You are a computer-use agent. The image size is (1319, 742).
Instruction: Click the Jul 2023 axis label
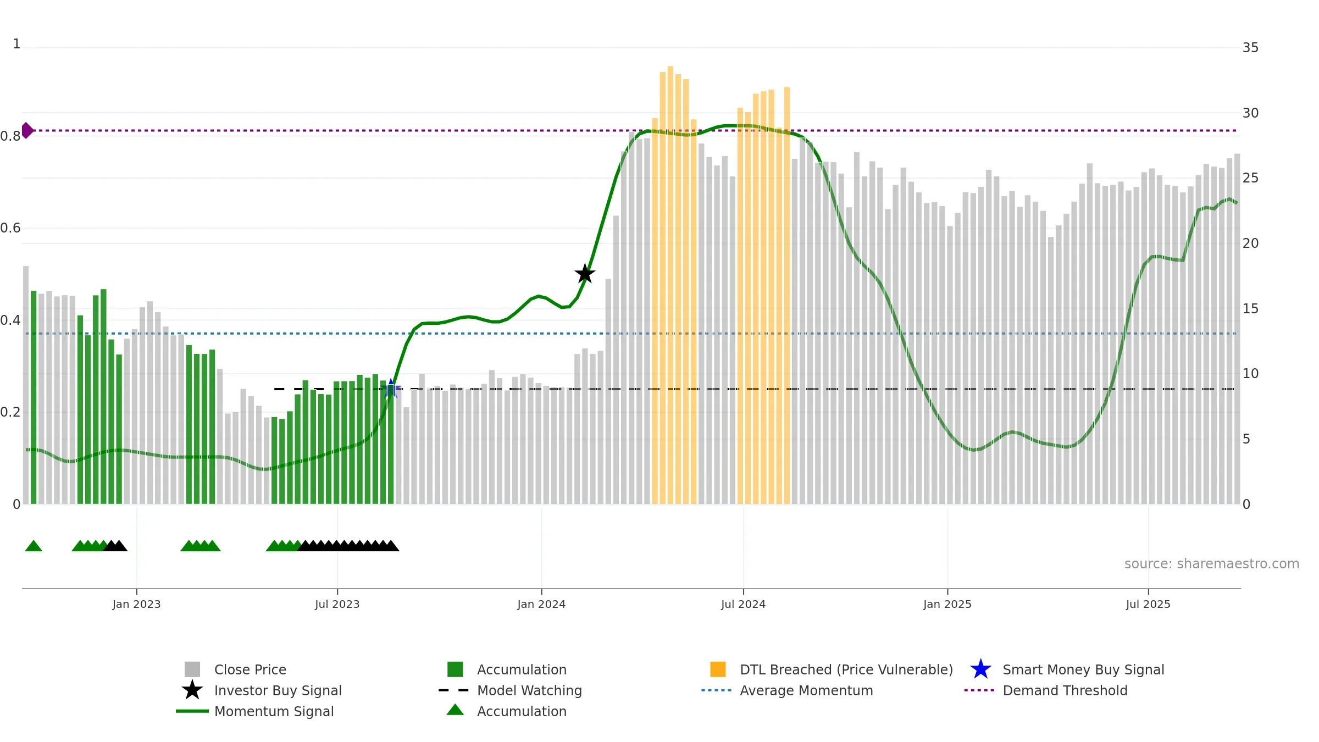[337, 605]
